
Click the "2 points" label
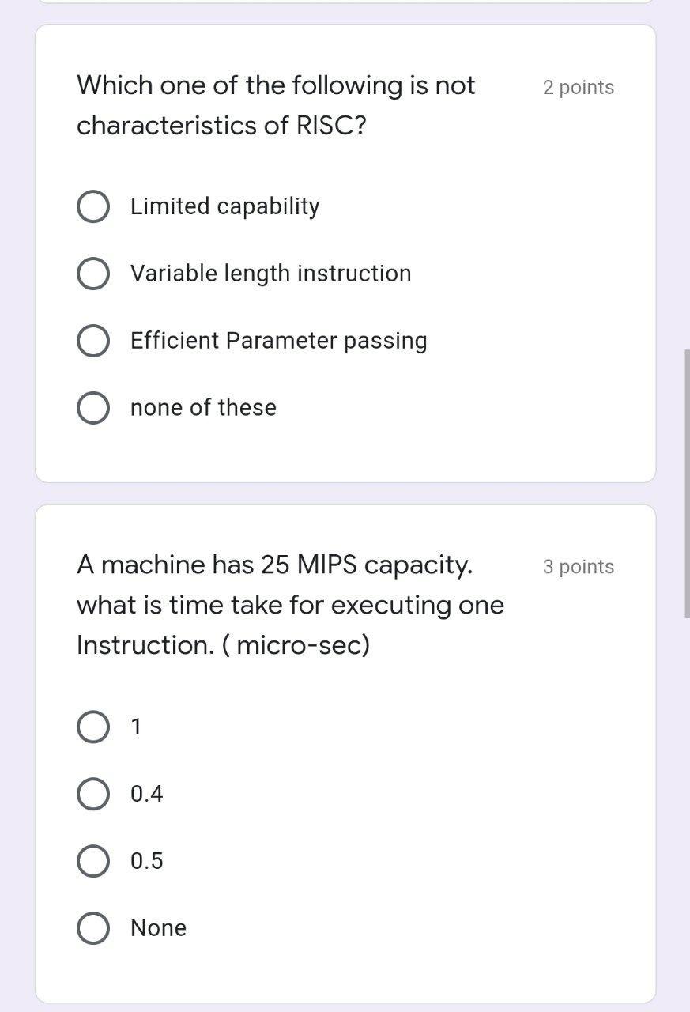[x=578, y=88]
